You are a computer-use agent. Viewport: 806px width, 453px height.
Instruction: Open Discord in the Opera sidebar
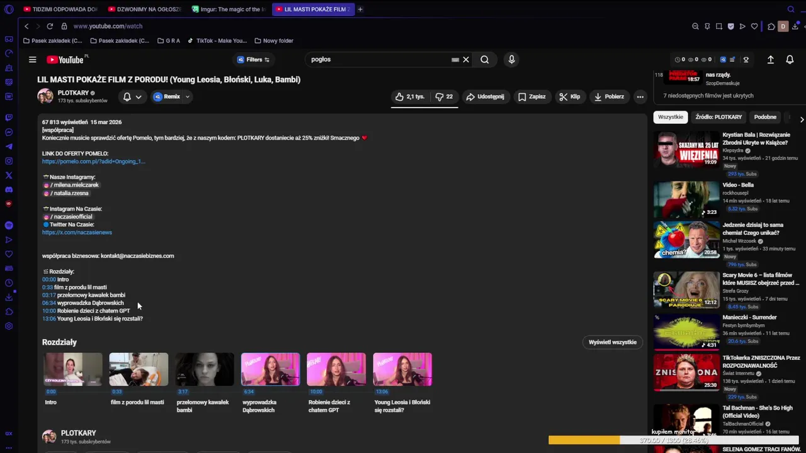pyautogui.click(x=9, y=189)
